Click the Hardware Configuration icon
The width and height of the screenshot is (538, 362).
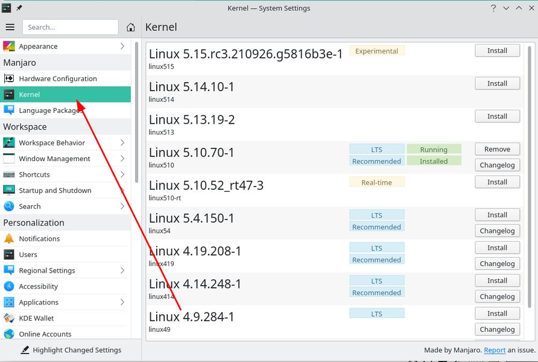[8, 78]
